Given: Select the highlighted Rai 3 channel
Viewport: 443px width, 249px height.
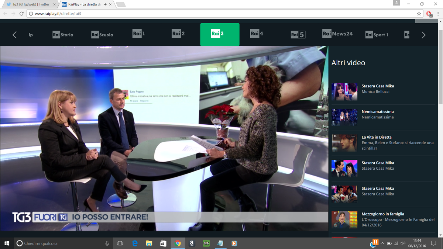Looking at the screenshot, I should pyautogui.click(x=220, y=35).
